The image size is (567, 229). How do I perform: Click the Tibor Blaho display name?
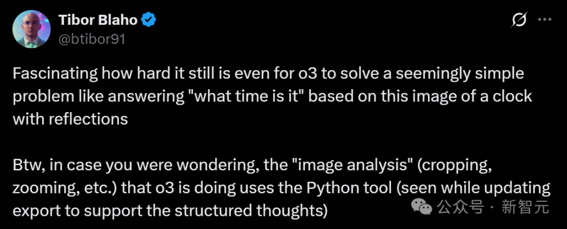(98, 20)
